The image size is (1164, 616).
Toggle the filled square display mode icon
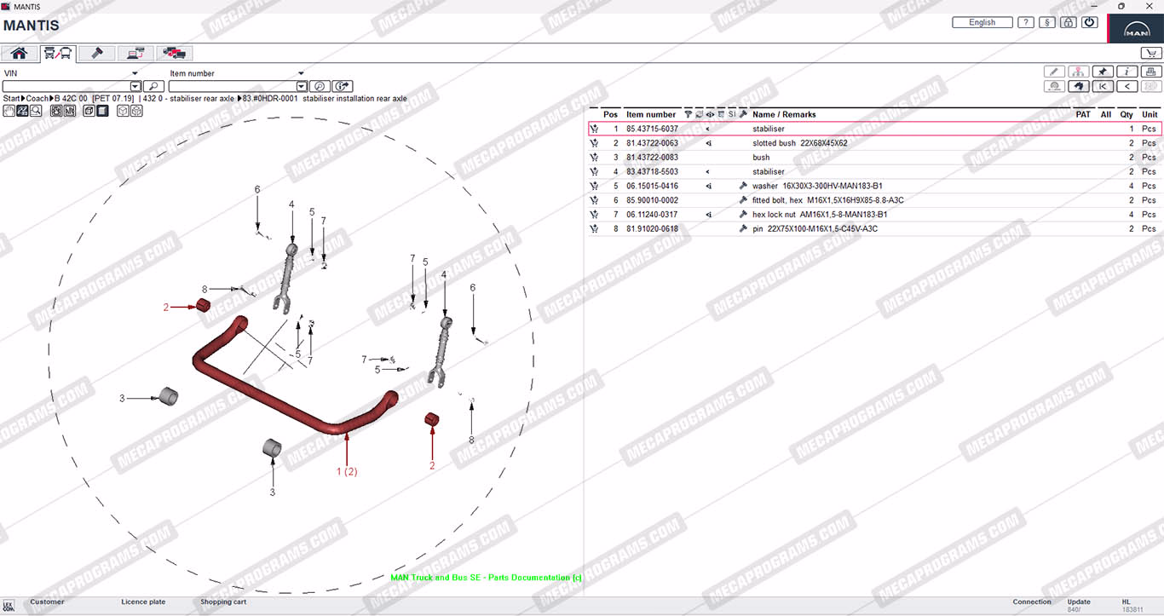pos(102,111)
